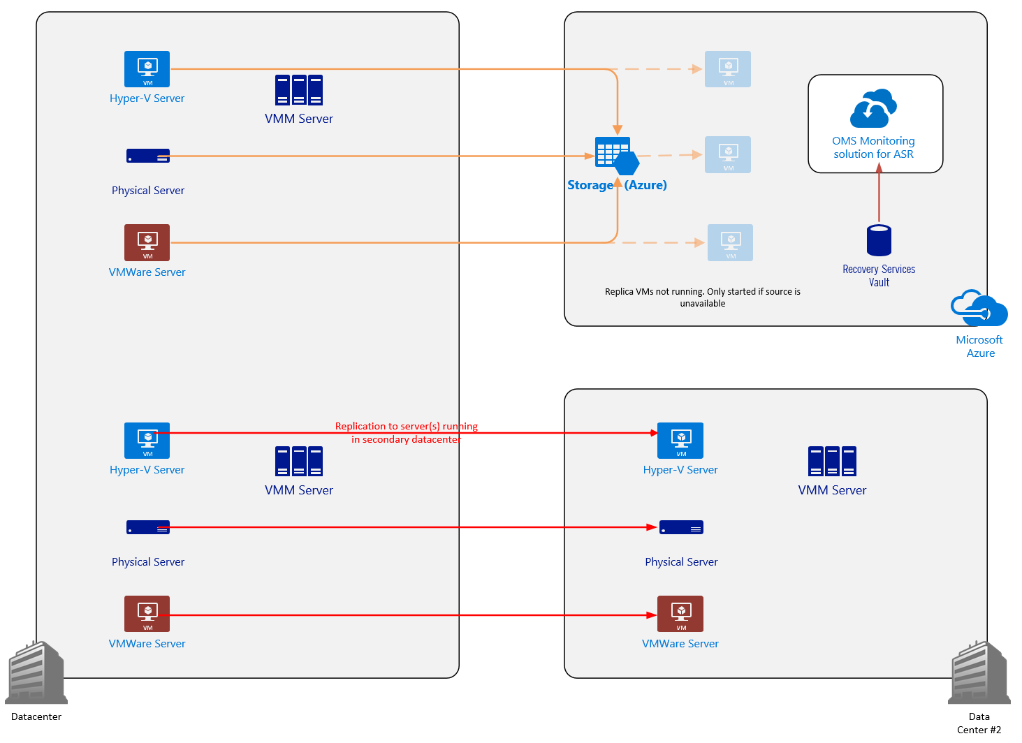Click the OMS Monitoring cloud icon
Screen dimensions: 1022x743
point(873,108)
